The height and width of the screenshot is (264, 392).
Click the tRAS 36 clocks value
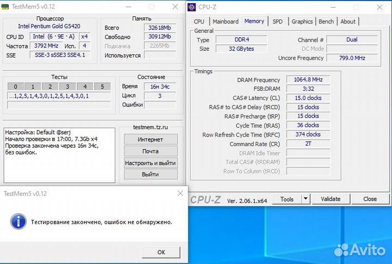(308, 125)
